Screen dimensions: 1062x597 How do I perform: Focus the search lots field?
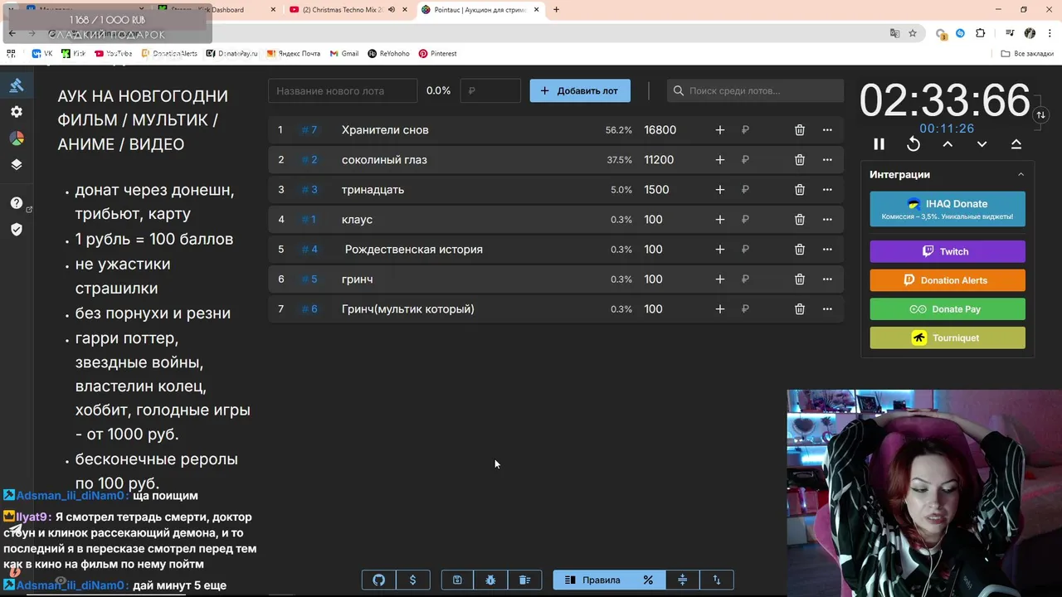coord(756,91)
